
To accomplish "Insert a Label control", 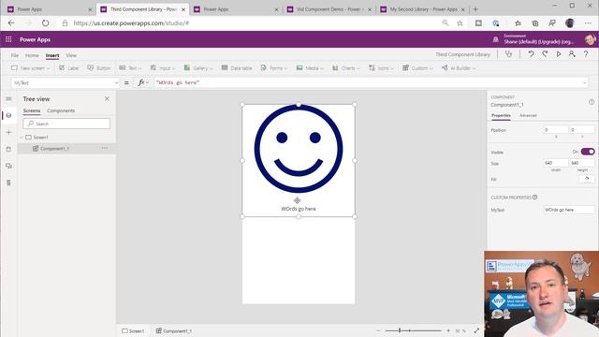I will [x=68, y=68].
